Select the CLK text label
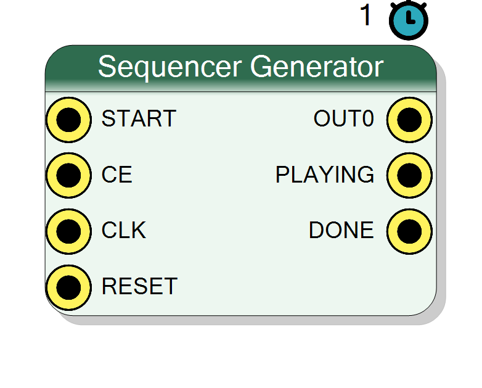482x388 pixels. coord(123,230)
